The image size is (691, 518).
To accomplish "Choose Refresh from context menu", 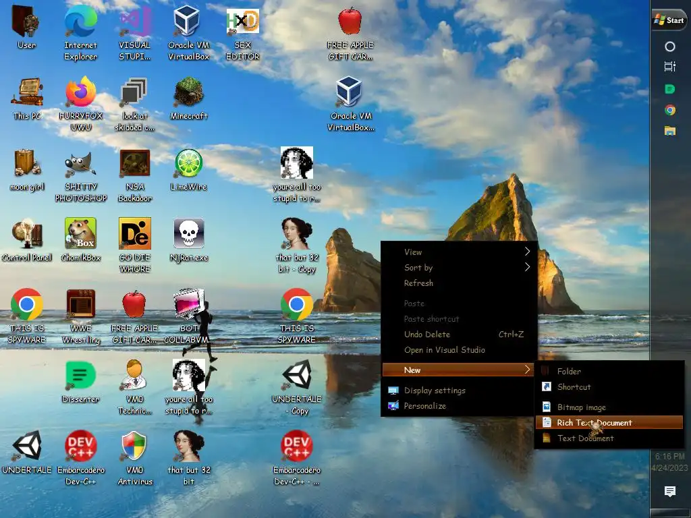I will [459, 283].
